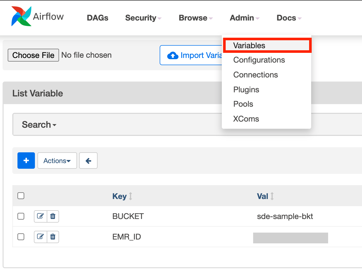The image size is (362, 279).
Task: Select Variables from the Admin menu
Action: 267,45
